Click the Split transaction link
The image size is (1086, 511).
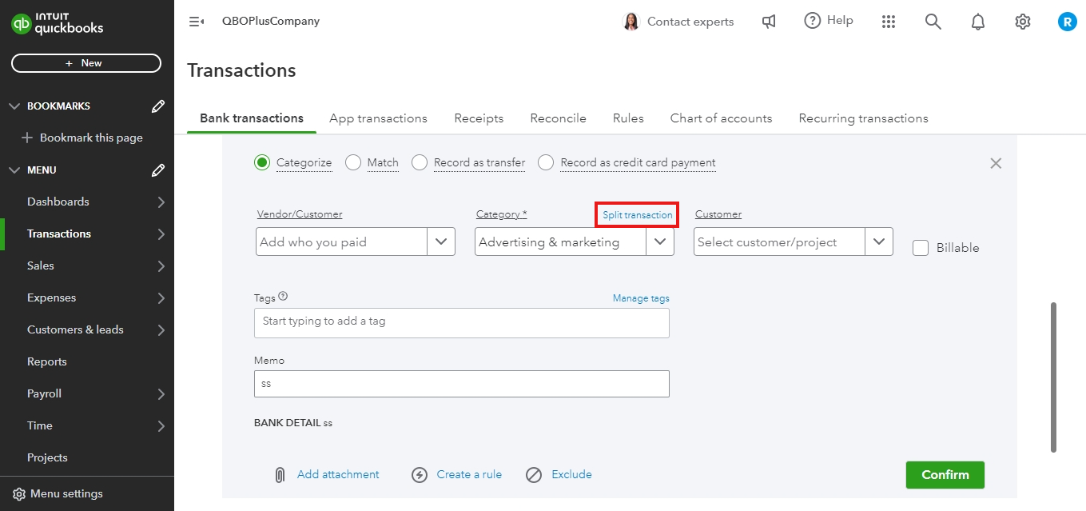[x=638, y=215]
